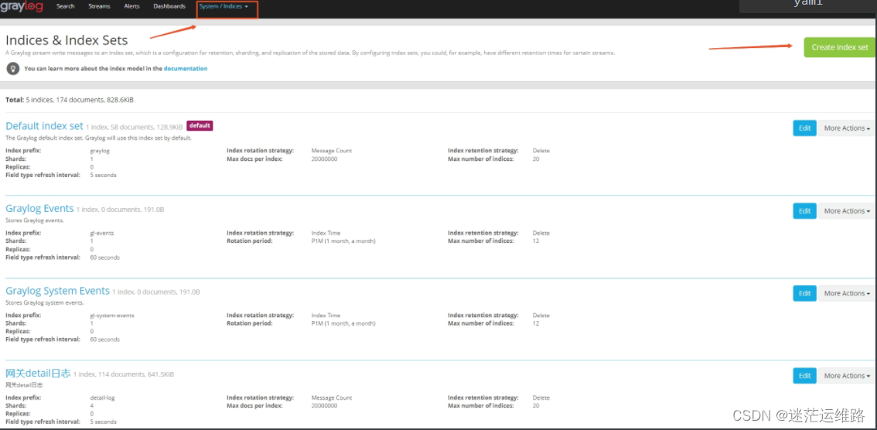This screenshot has height=430, width=877.
Task: Click the Stores Graylog system events description
Action: [x=45, y=302]
